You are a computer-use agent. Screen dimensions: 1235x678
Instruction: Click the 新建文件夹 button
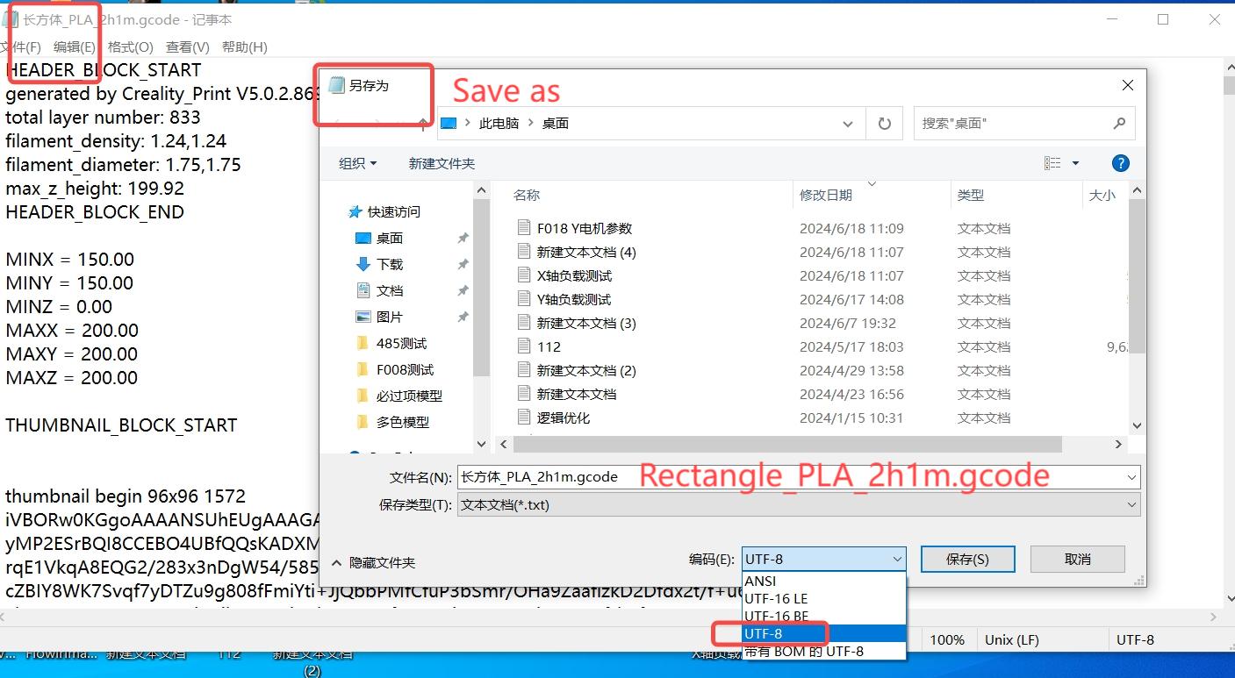point(442,162)
